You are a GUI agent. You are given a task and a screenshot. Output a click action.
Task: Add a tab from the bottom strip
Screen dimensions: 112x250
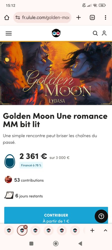92,230
